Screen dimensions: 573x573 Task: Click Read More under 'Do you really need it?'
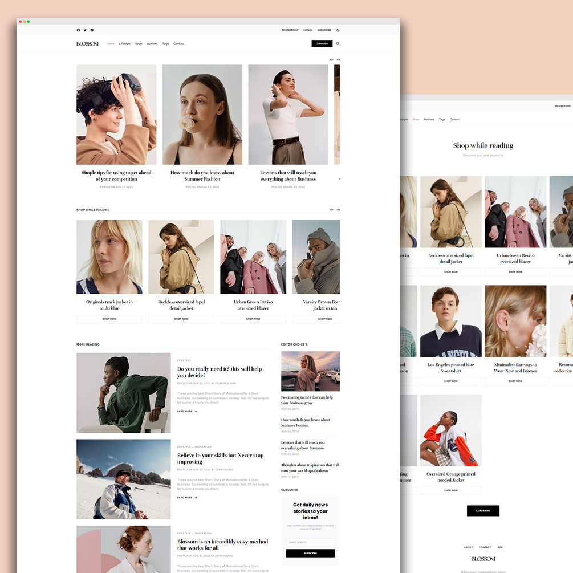point(187,411)
